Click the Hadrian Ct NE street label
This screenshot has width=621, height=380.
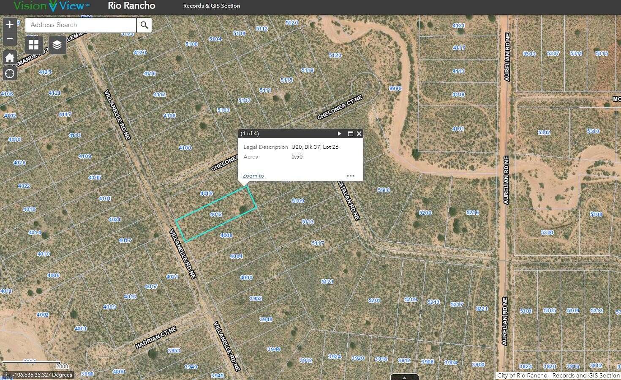pyautogui.click(x=156, y=337)
